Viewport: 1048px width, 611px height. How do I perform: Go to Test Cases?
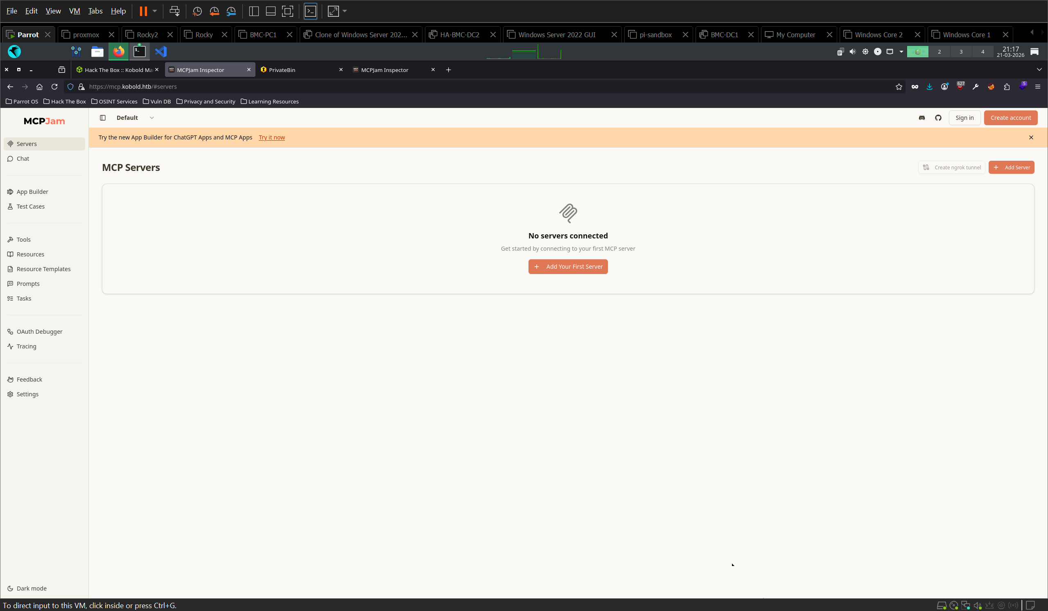point(44,207)
